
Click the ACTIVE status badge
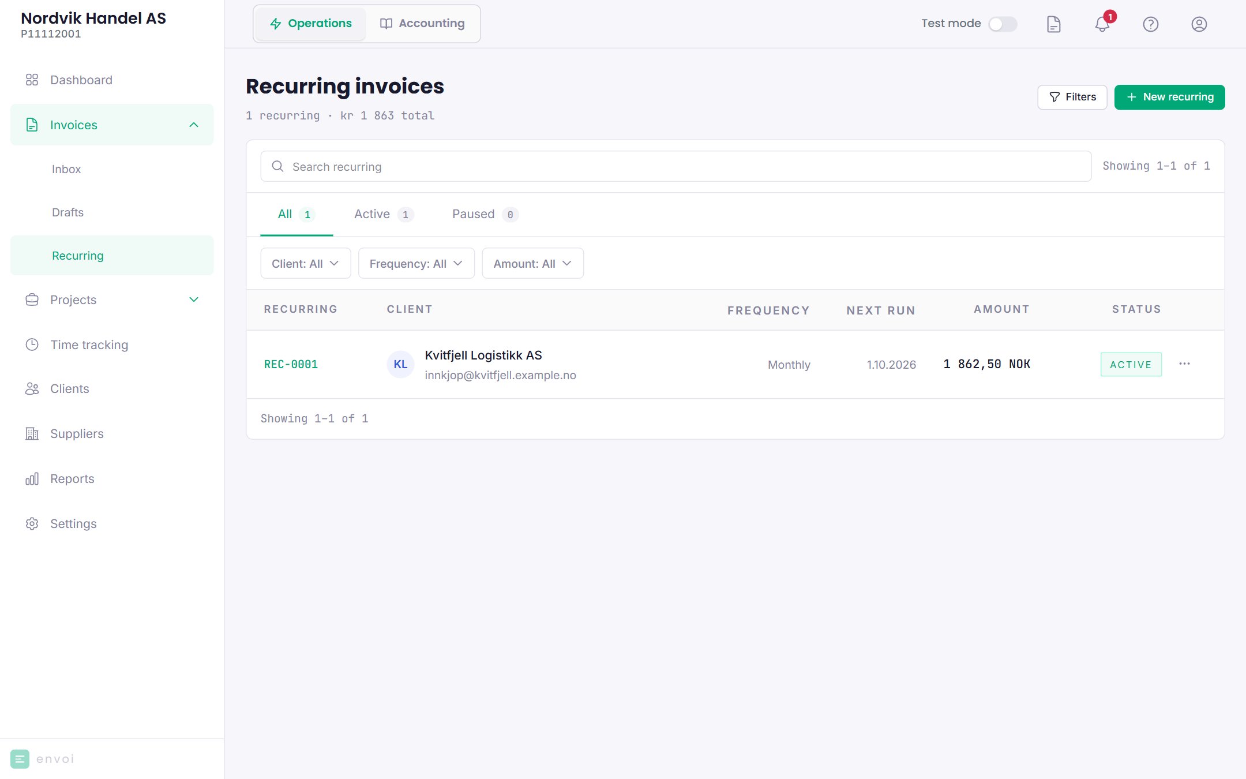(x=1131, y=364)
